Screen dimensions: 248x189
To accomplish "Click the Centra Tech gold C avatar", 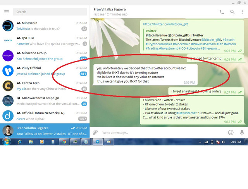I will [x=8, y=86].
